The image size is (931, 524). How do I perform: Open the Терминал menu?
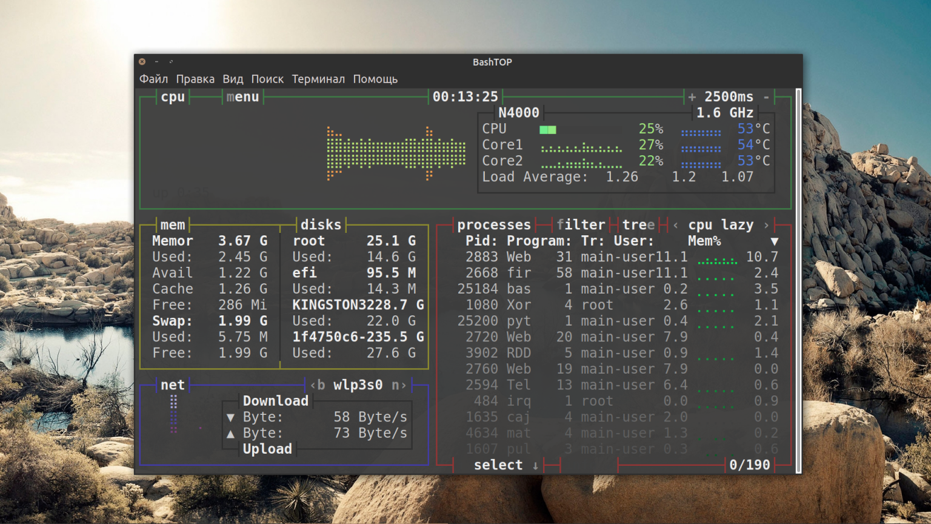(x=318, y=79)
